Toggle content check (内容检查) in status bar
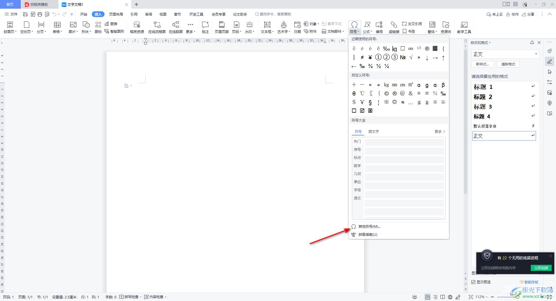Viewport: 556px width, 301px height. (156, 297)
